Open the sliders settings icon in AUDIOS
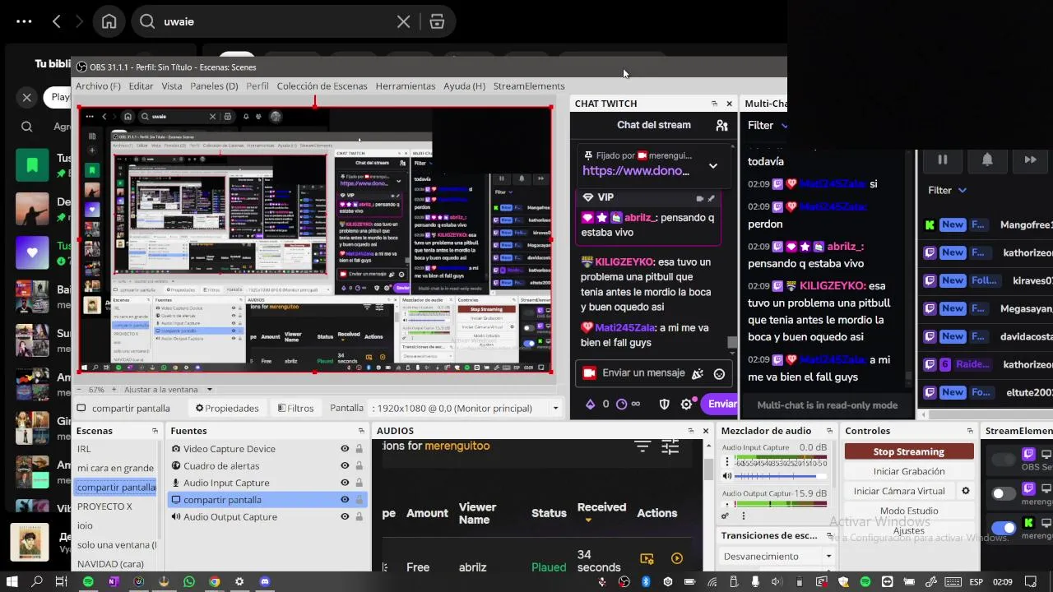This screenshot has height=592, width=1053. click(x=670, y=446)
